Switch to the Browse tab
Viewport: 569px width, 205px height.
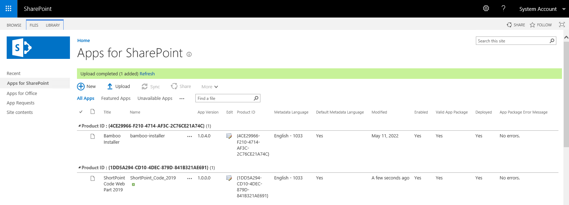(x=14, y=25)
